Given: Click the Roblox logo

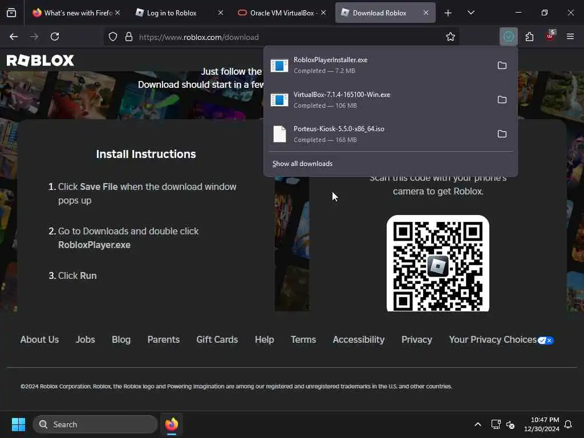Looking at the screenshot, I should tap(40, 60).
